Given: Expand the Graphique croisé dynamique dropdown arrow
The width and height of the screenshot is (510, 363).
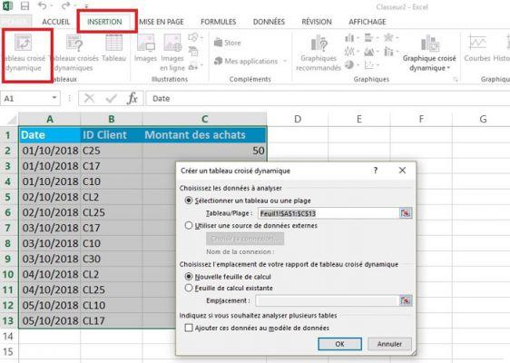Looking at the screenshot, I should pyautogui.click(x=448, y=68).
